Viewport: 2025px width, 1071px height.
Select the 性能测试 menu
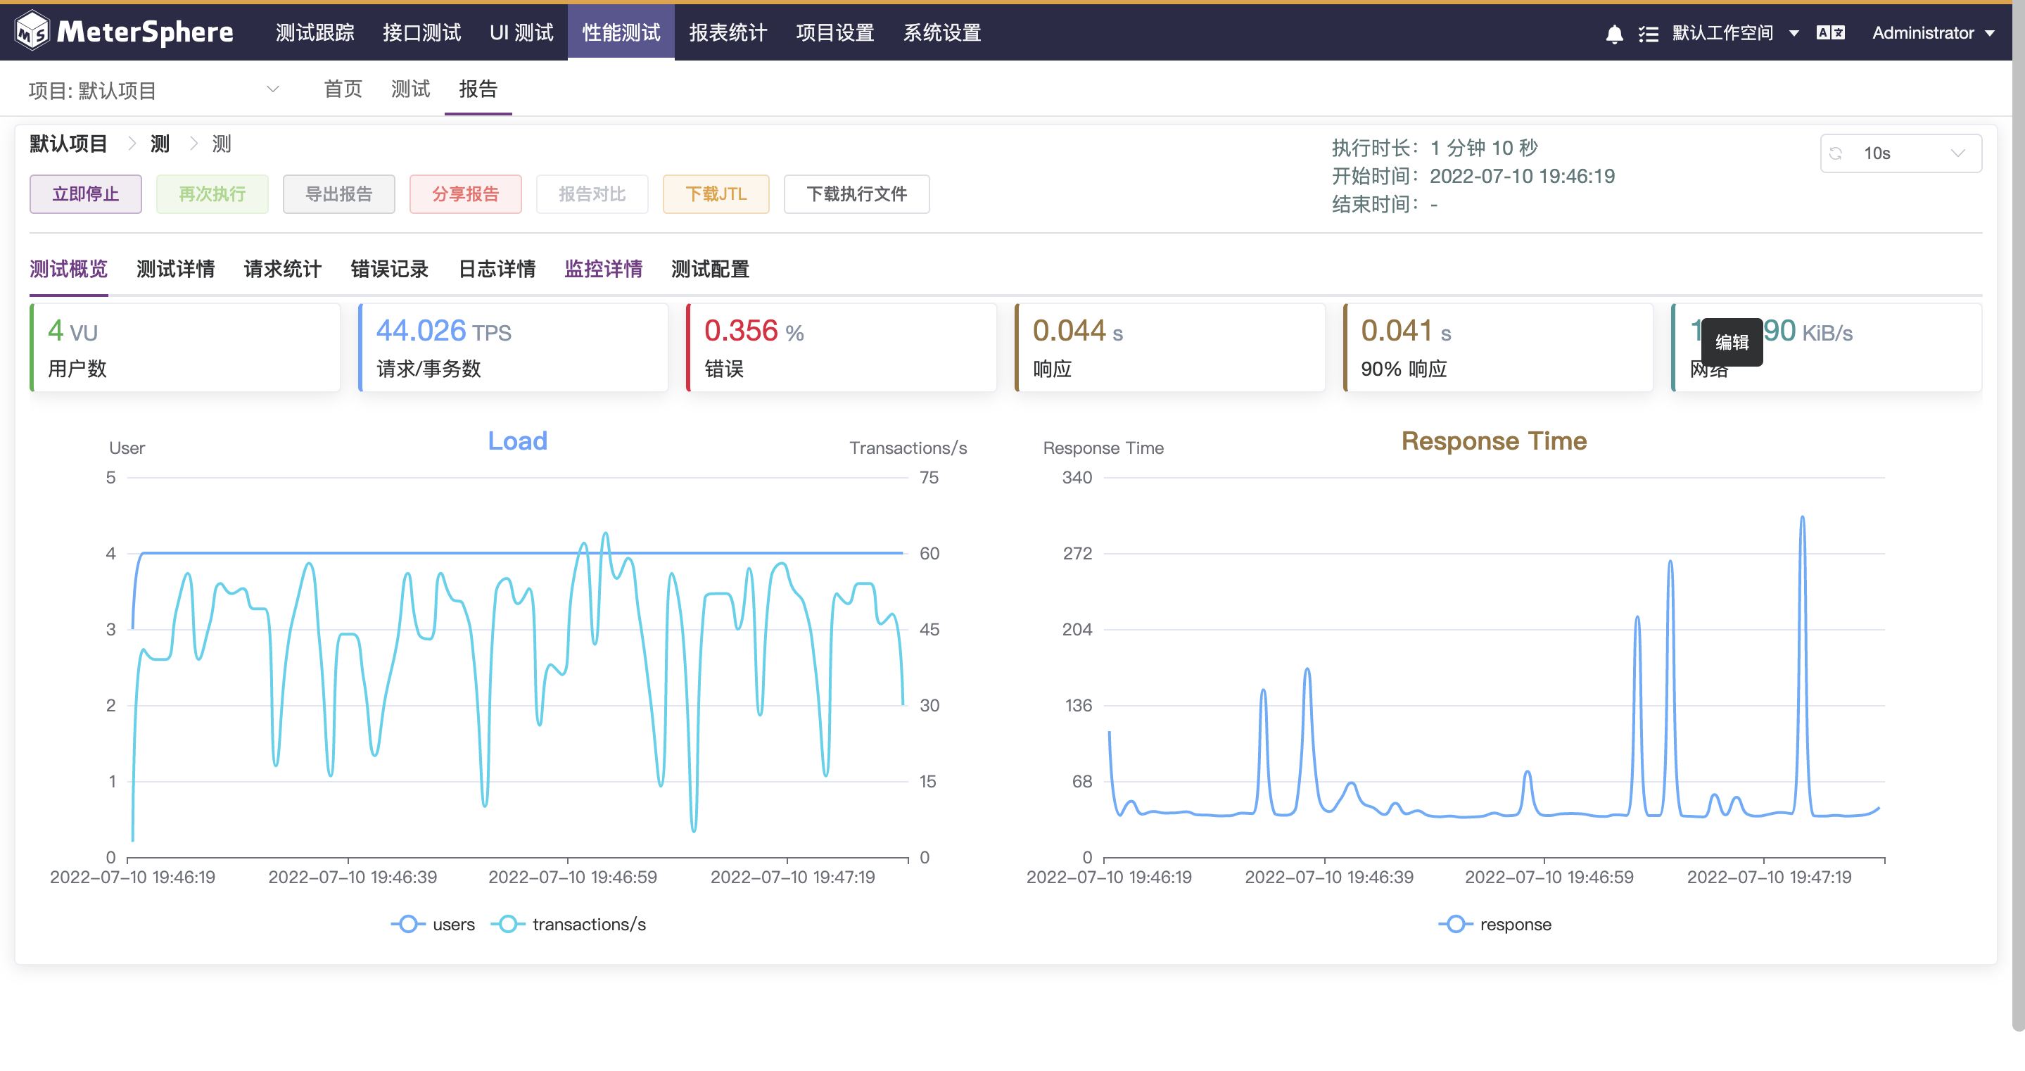(621, 33)
